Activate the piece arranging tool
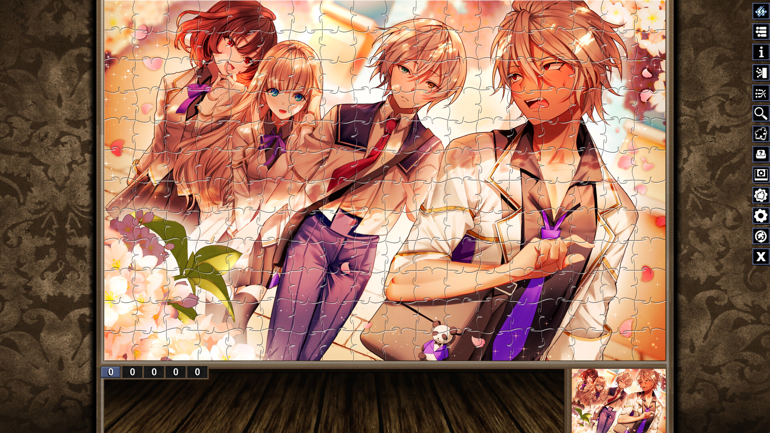 [x=761, y=73]
